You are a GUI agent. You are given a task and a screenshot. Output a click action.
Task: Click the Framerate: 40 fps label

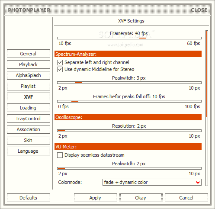pos(129,33)
